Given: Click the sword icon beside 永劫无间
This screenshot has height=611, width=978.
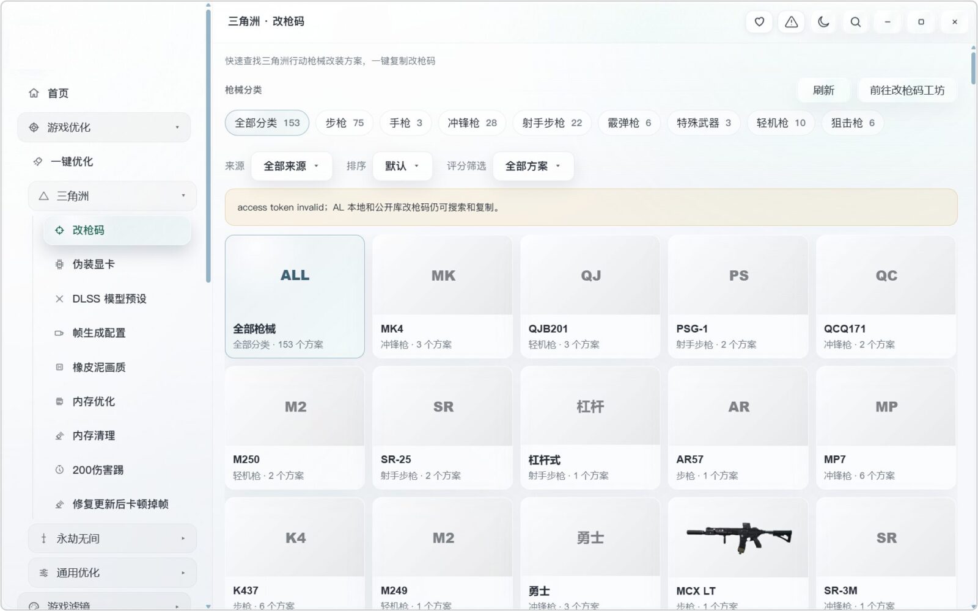Looking at the screenshot, I should (x=43, y=538).
